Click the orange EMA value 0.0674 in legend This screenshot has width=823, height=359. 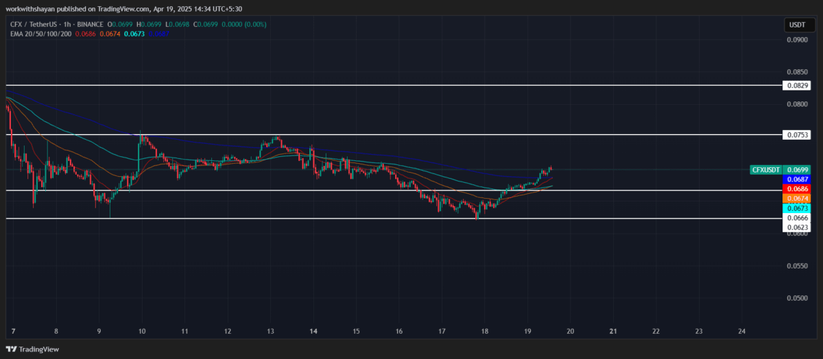coord(111,33)
